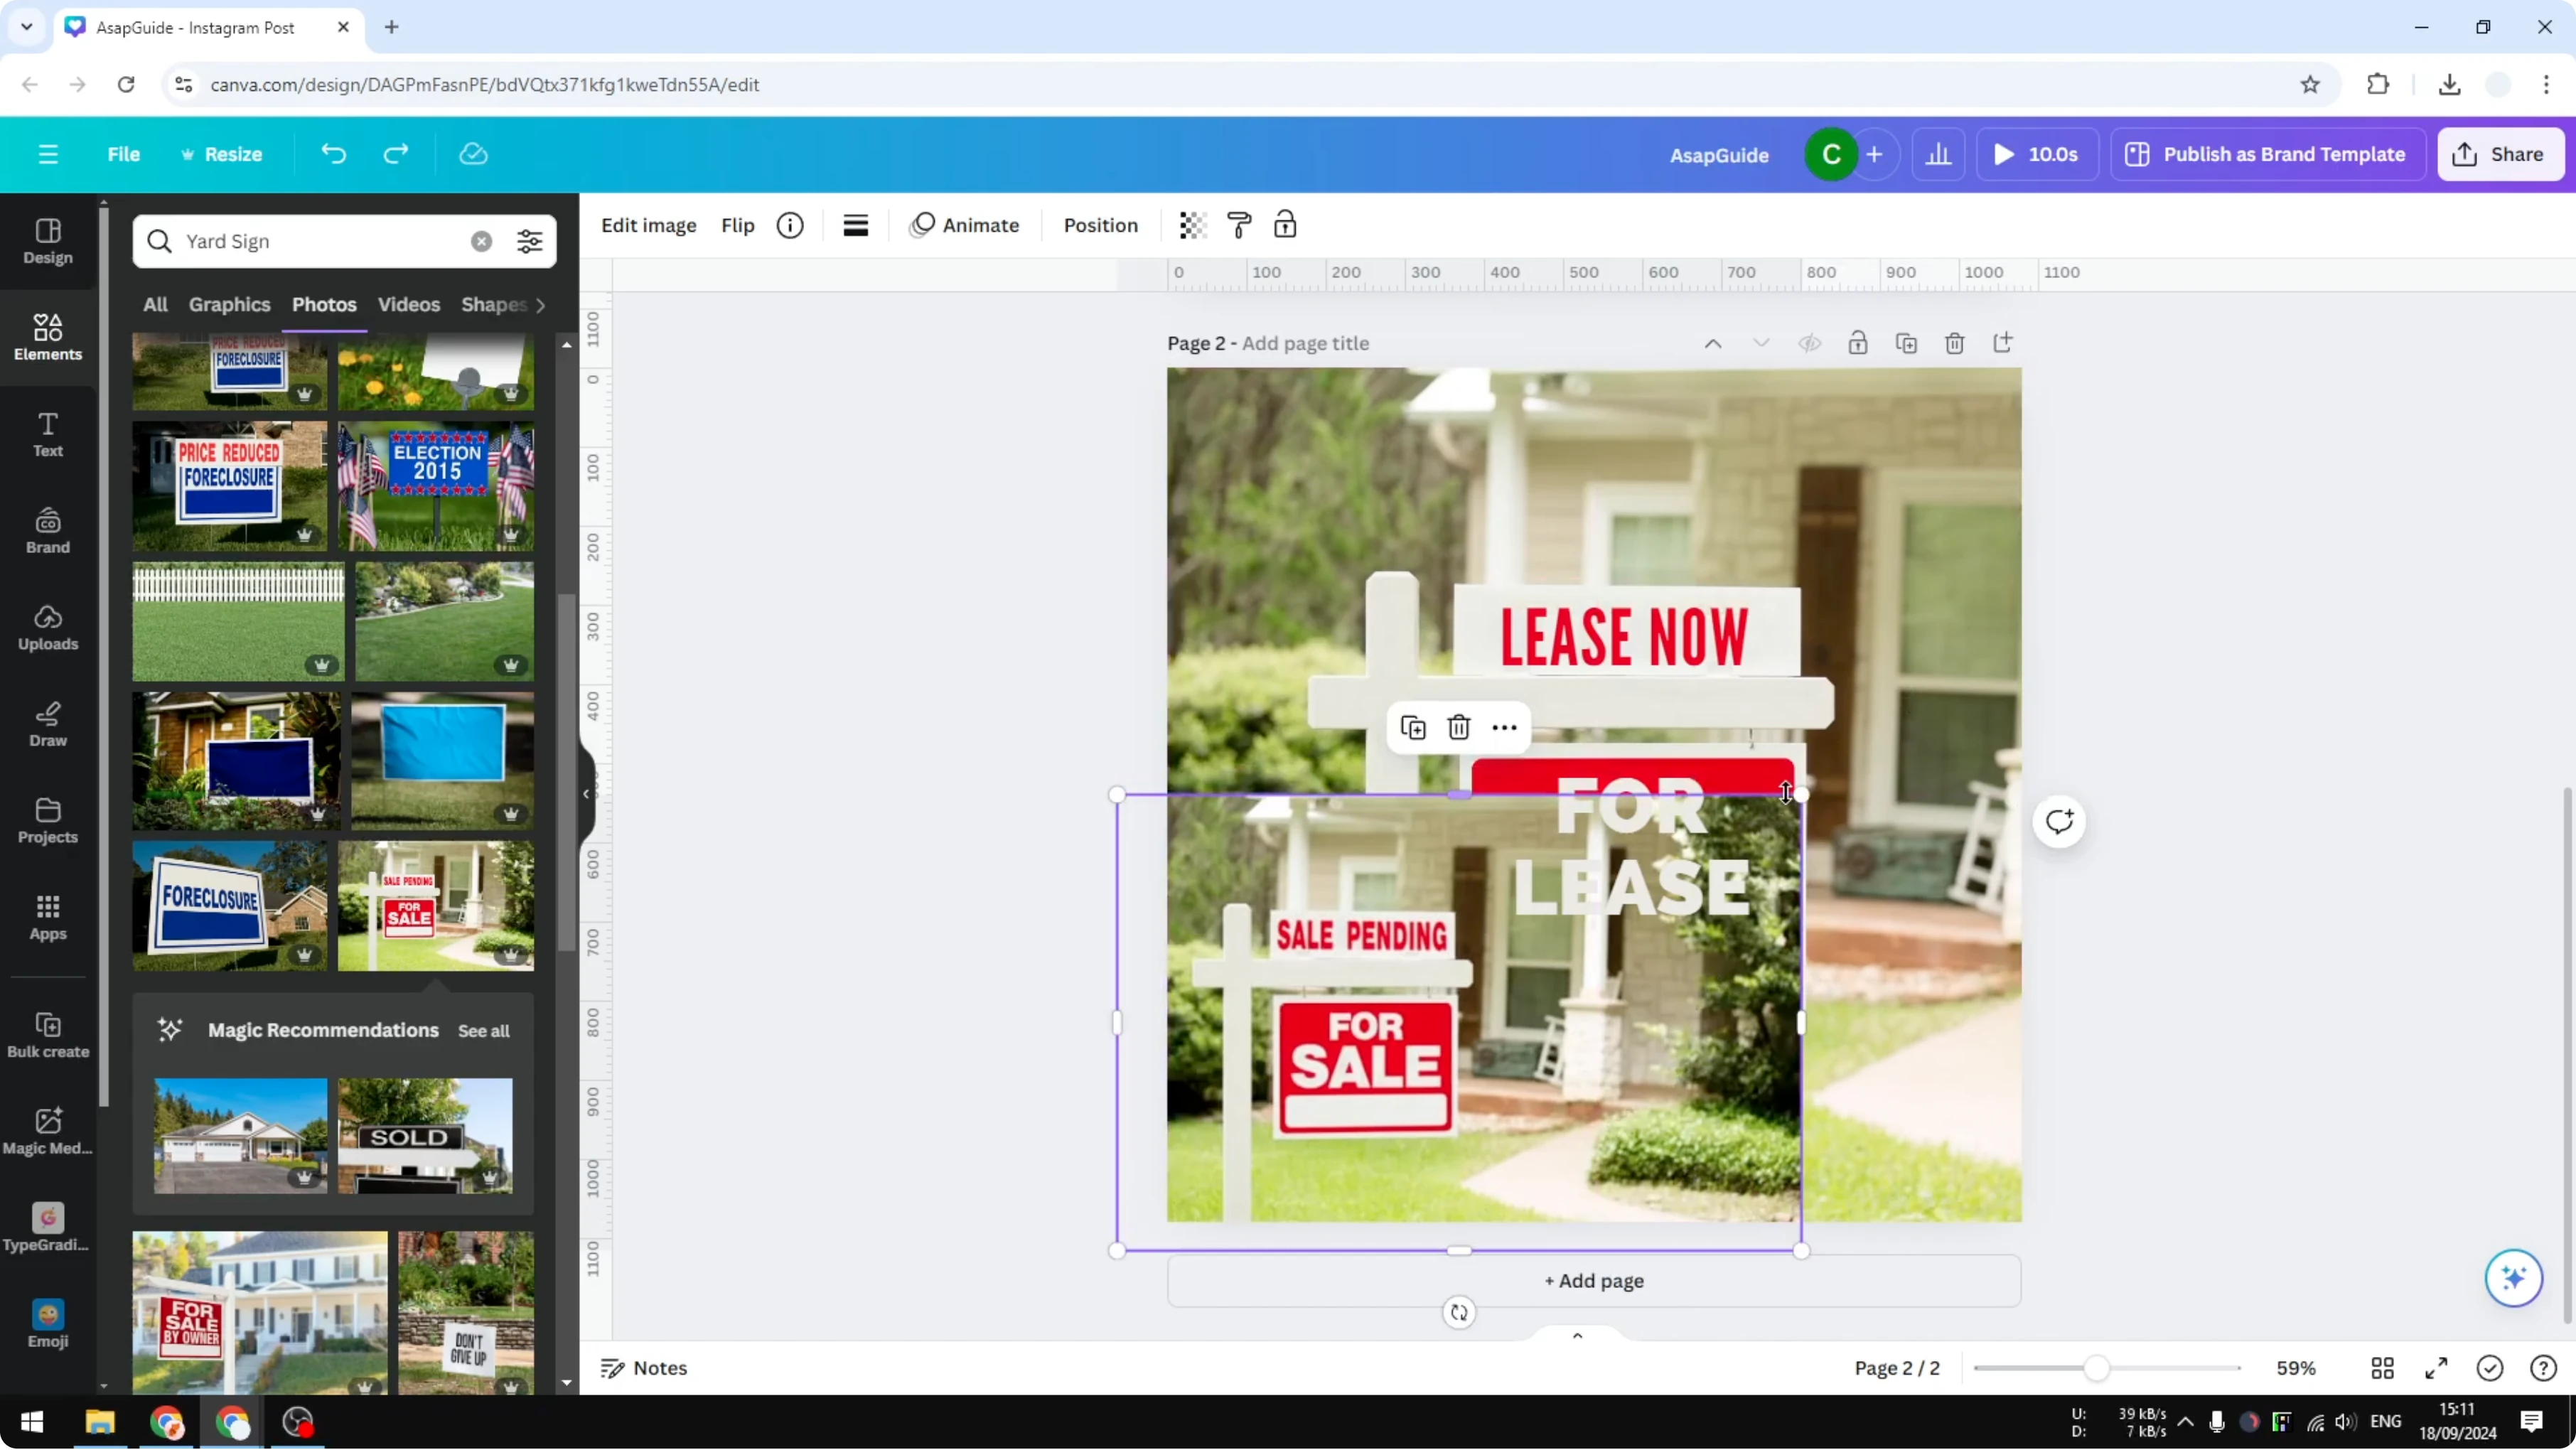The height and width of the screenshot is (1450, 2576).
Task: Click the zoom slider handle
Action: pos(2096,1369)
